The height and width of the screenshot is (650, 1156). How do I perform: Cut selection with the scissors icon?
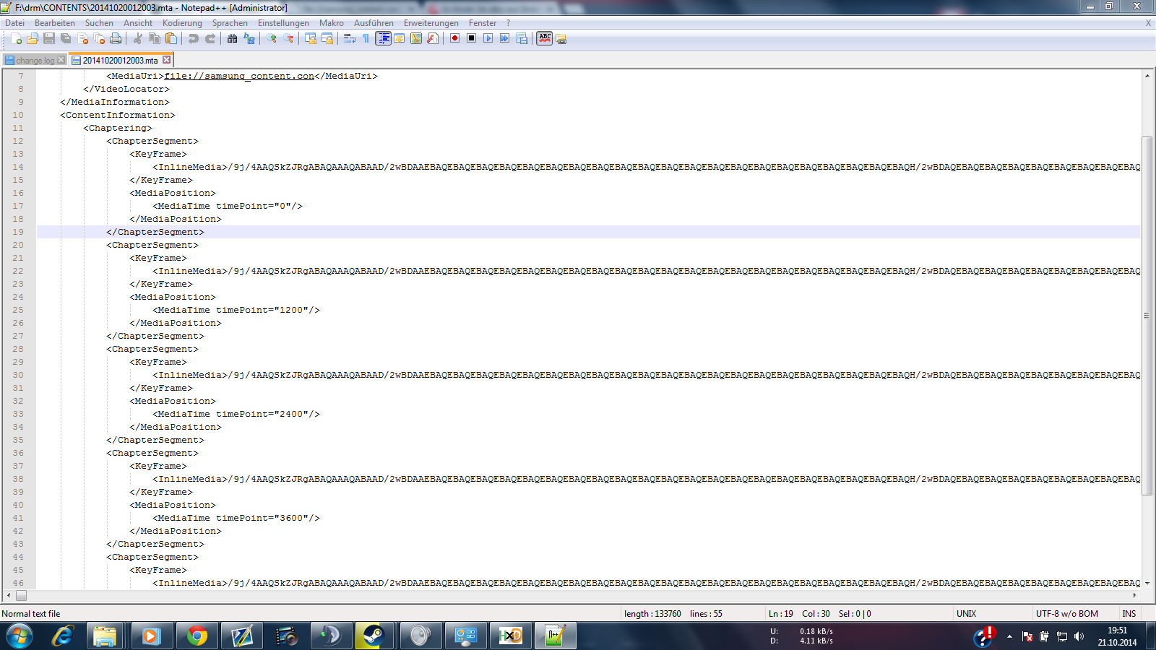point(138,38)
